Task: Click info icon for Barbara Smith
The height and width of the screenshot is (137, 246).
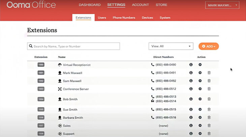Action: (x=191, y=117)
